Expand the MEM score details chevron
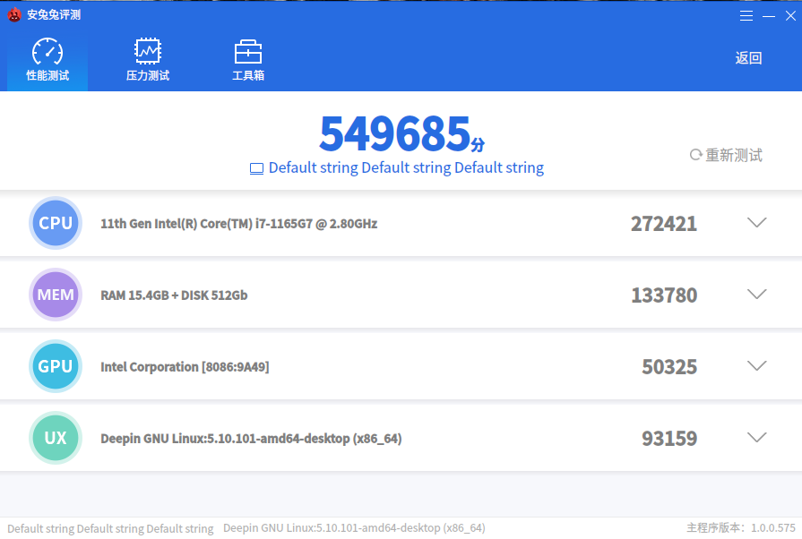 coord(757,294)
